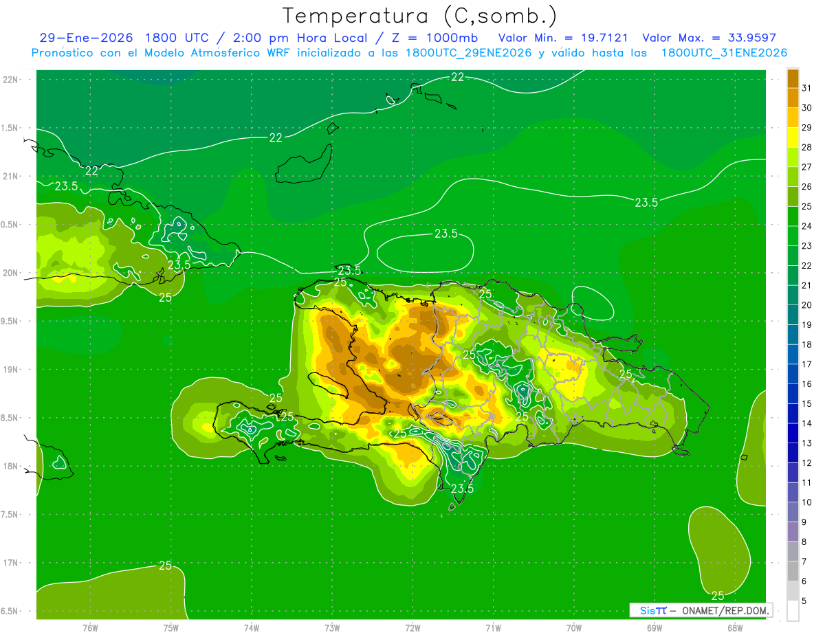825x637 pixels.
Task: Select 'Valor Max. = 33.9597' text
Action: [x=709, y=38]
